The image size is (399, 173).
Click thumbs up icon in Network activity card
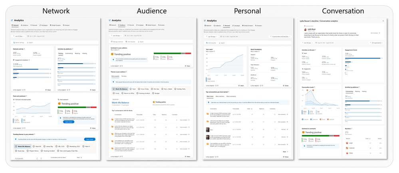click(x=23, y=89)
